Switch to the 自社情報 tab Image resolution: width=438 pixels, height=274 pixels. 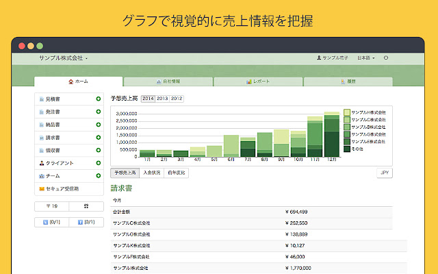168,82
